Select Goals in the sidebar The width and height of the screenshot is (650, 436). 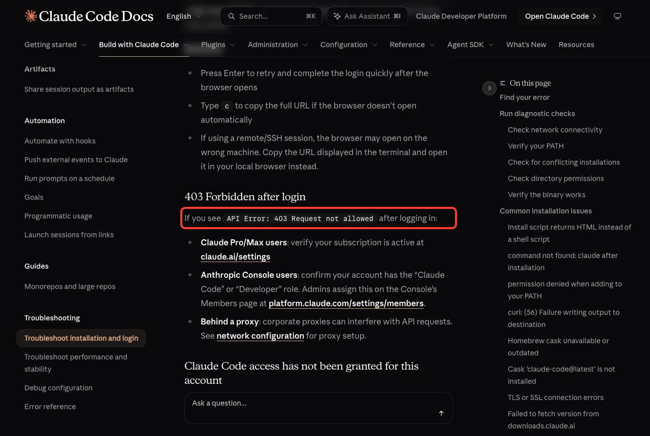[34, 197]
